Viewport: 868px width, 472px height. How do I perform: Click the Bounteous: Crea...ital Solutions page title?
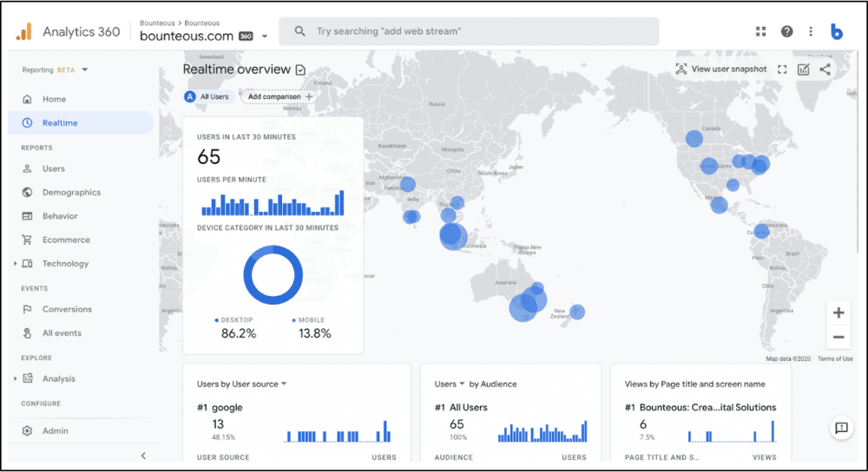[x=707, y=408]
